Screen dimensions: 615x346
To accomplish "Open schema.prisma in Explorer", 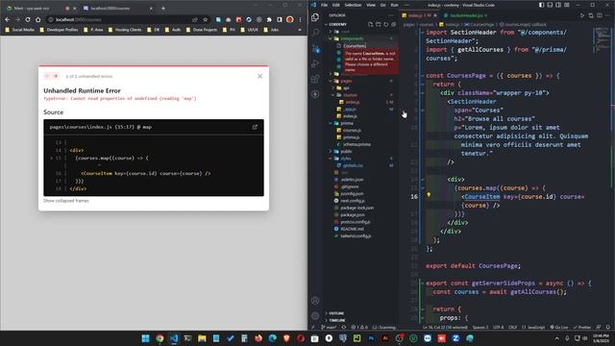I will pyautogui.click(x=357, y=144).
